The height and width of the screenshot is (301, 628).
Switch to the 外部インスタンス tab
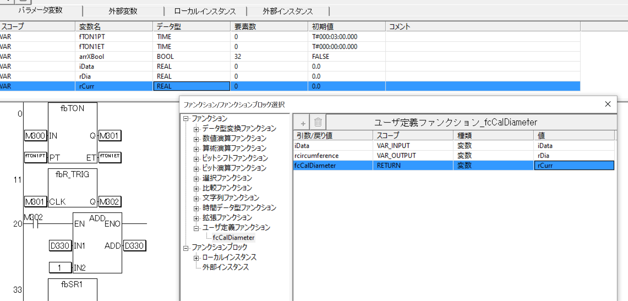pyautogui.click(x=288, y=11)
